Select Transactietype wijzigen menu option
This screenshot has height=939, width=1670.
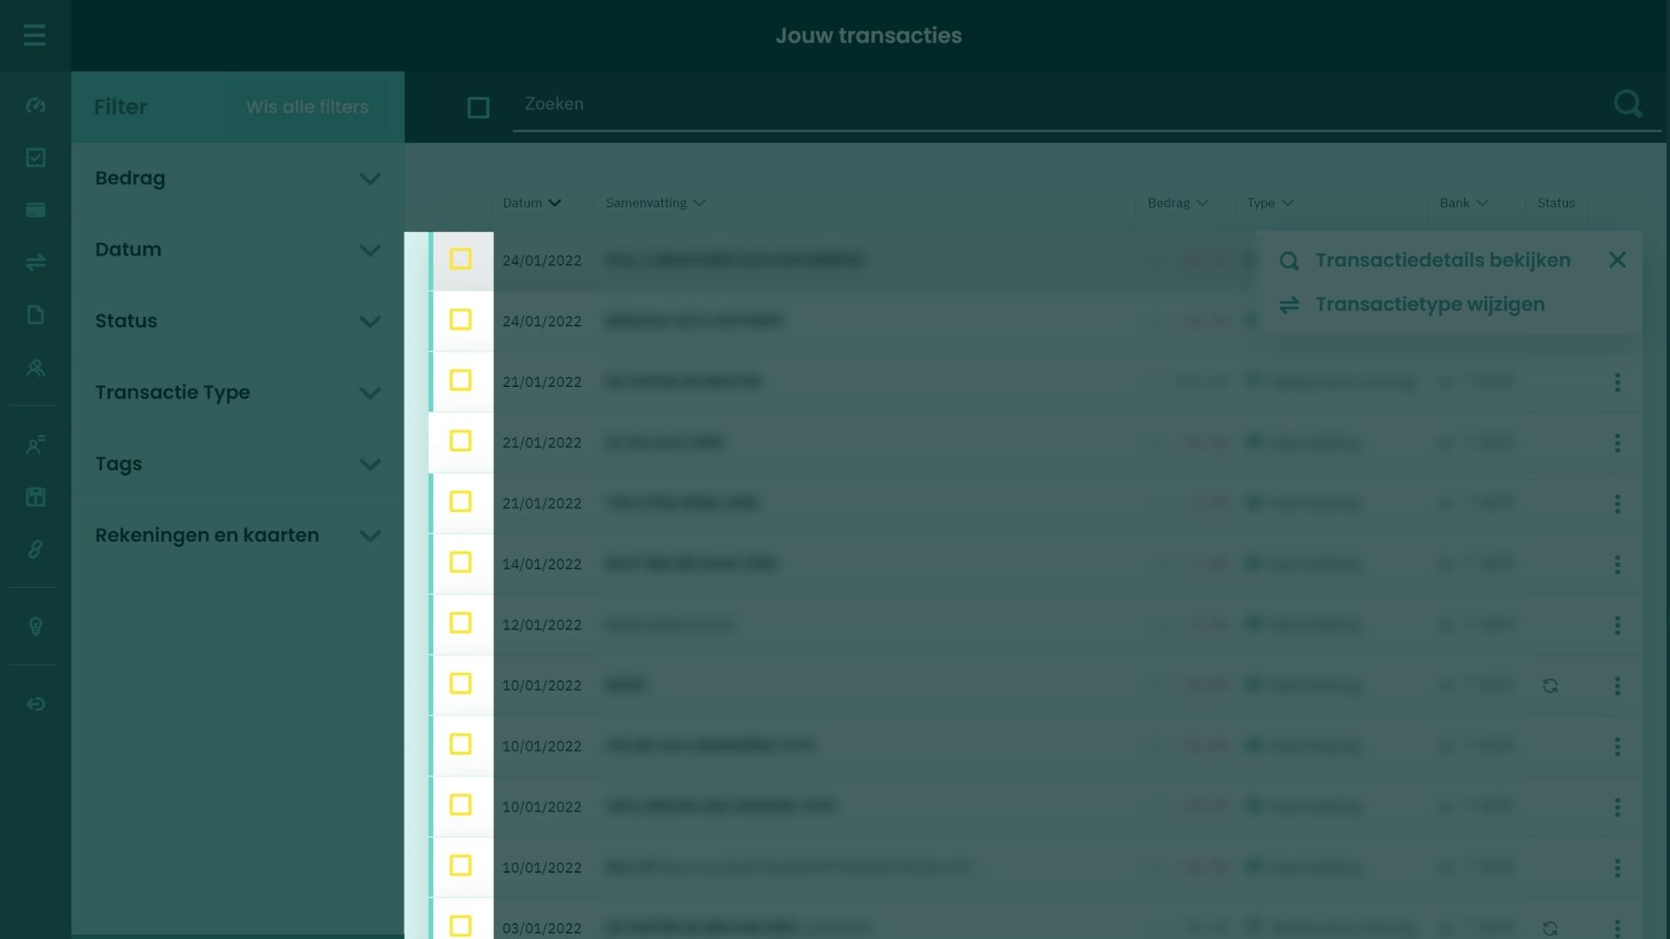[x=1429, y=304]
